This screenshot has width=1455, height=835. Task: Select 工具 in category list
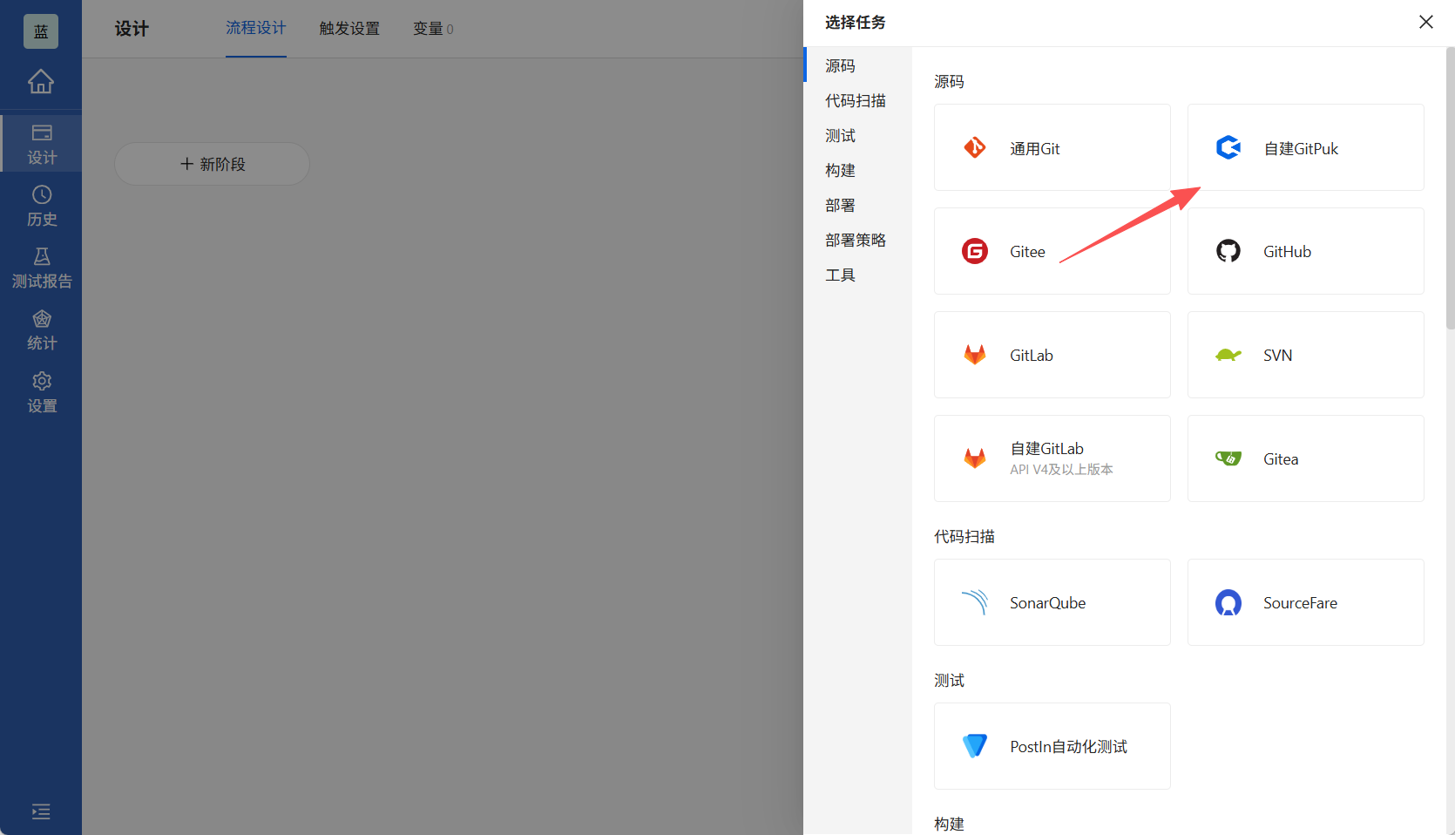pyautogui.click(x=857, y=275)
